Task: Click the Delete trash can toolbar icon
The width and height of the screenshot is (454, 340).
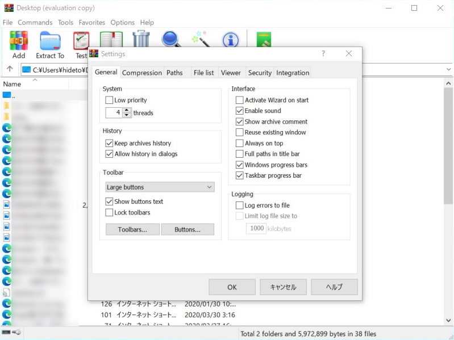Action: click(x=141, y=39)
